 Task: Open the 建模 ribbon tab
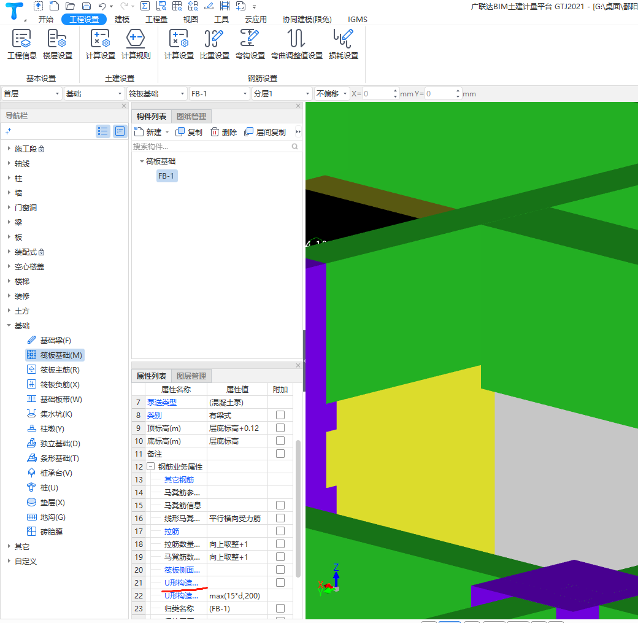tap(122, 19)
